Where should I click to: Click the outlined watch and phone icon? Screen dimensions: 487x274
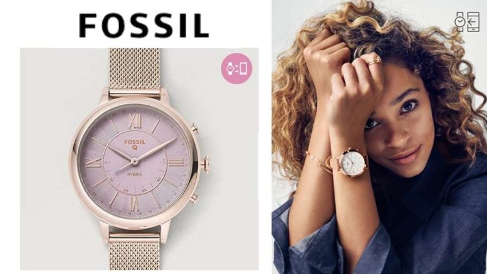pos(467,22)
